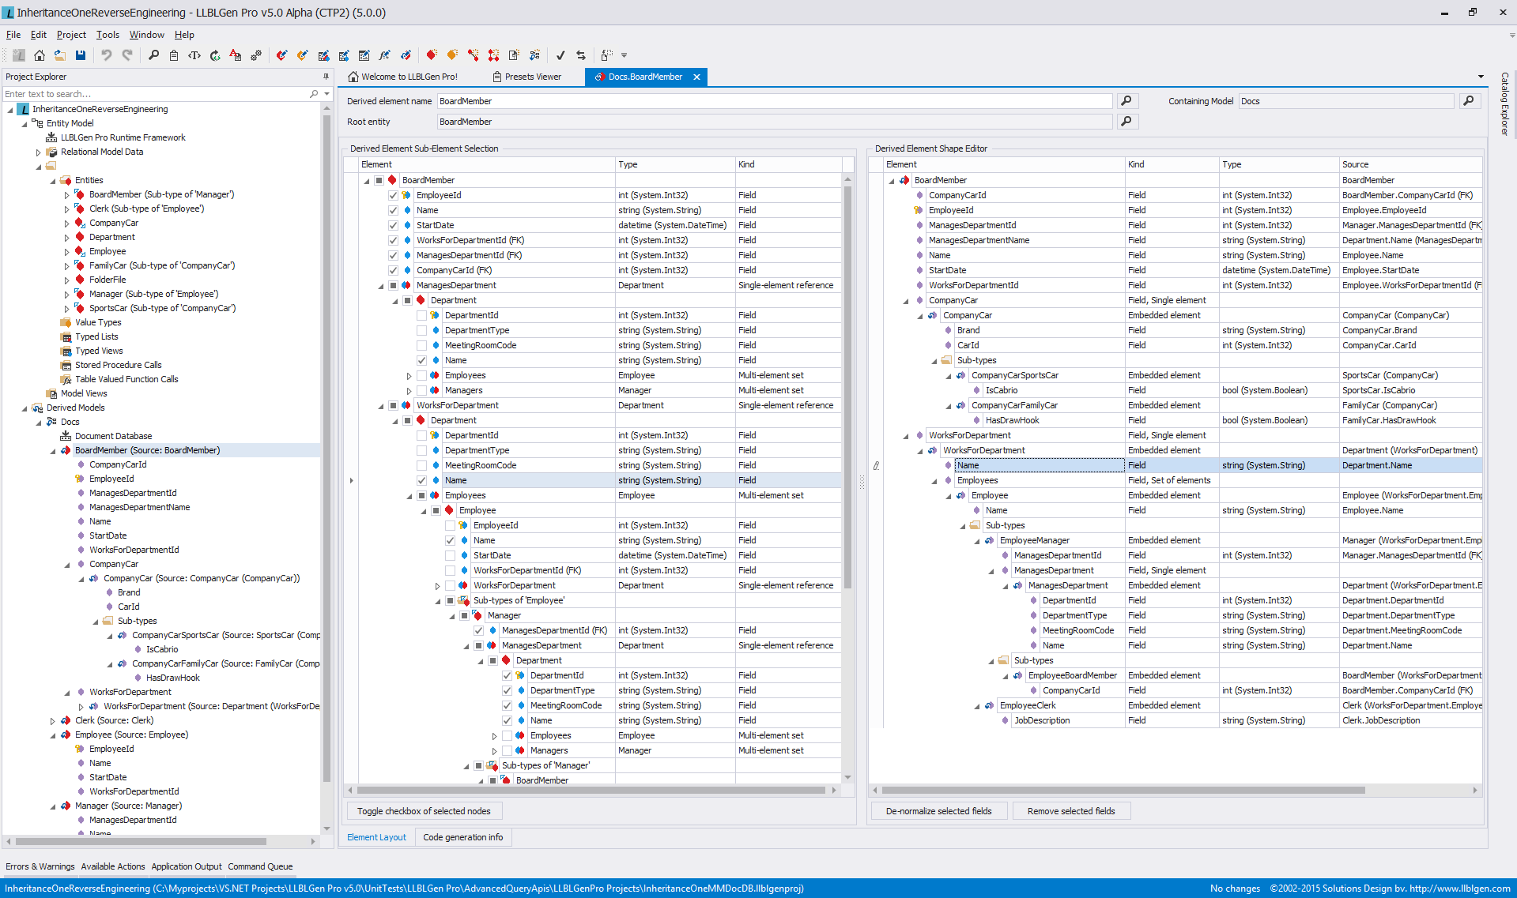Click the red letter A toolbar icon
The image size is (1517, 898).
coord(236,55)
